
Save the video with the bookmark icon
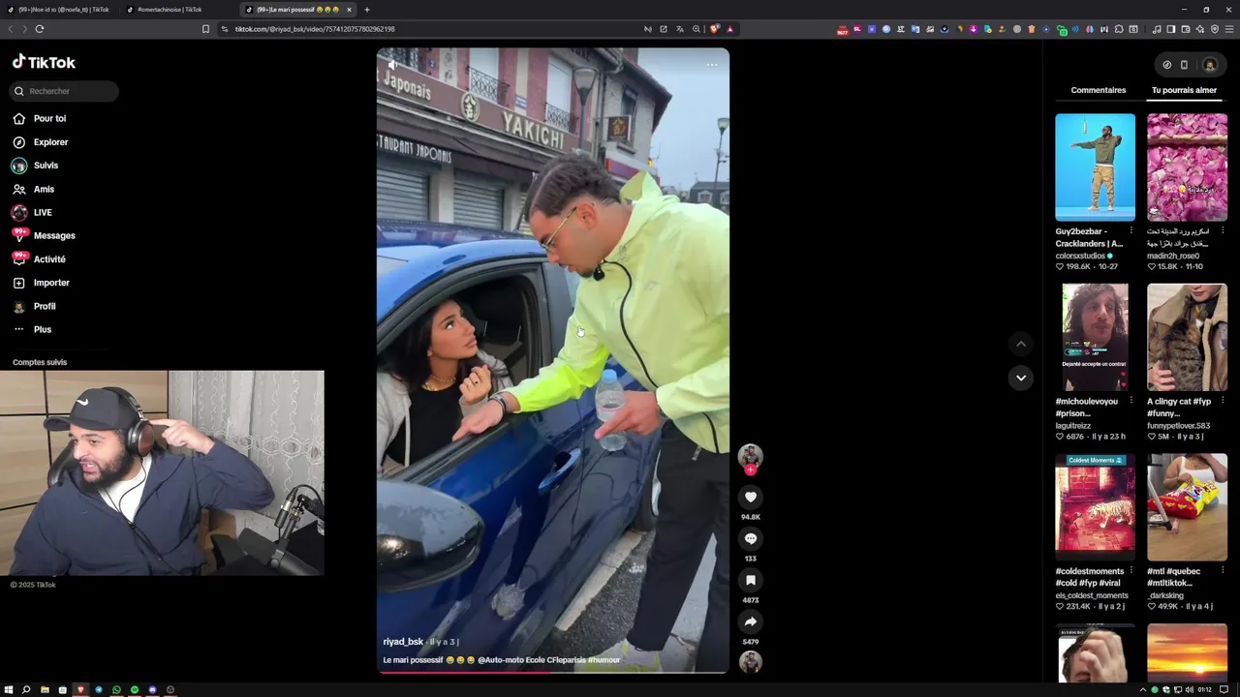pyautogui.click(x=750, y=580)
